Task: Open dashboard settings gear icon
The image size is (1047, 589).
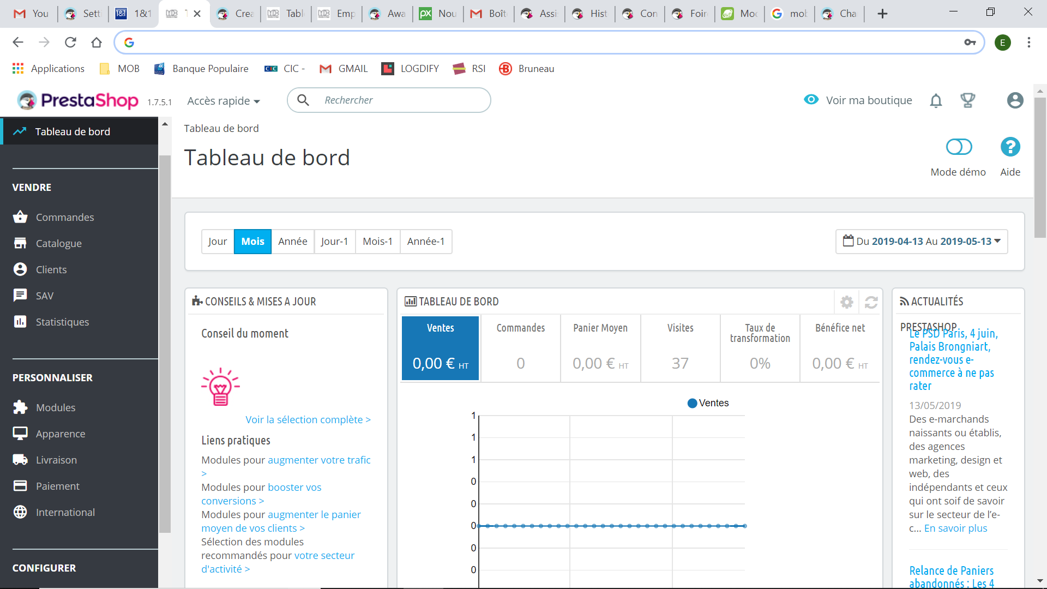Action: [846, 302]
